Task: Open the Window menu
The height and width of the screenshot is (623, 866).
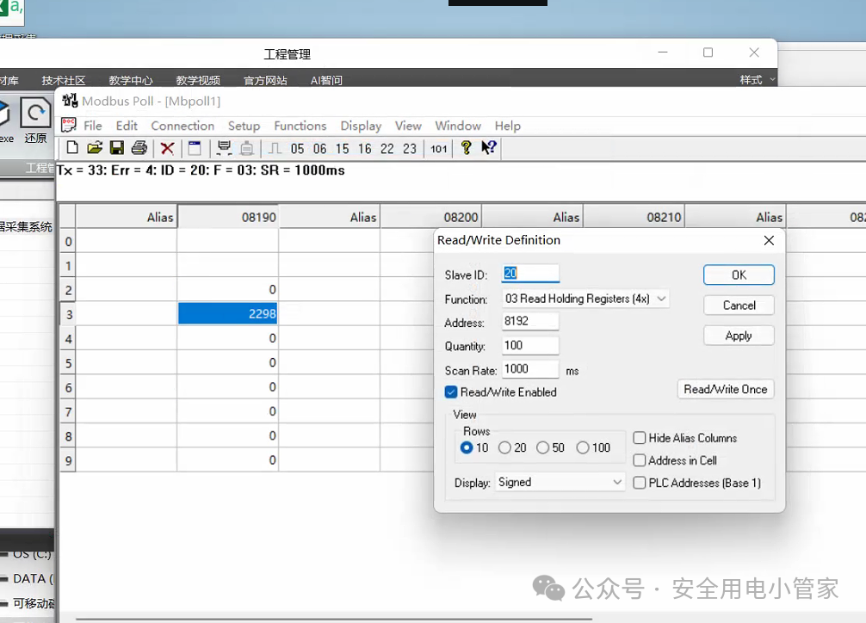Action: click(x=458, y=126)
